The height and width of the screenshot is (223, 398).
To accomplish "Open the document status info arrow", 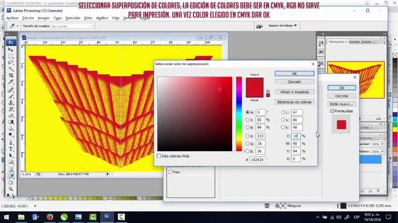I will pyautogui.click(x=108, y=174).
